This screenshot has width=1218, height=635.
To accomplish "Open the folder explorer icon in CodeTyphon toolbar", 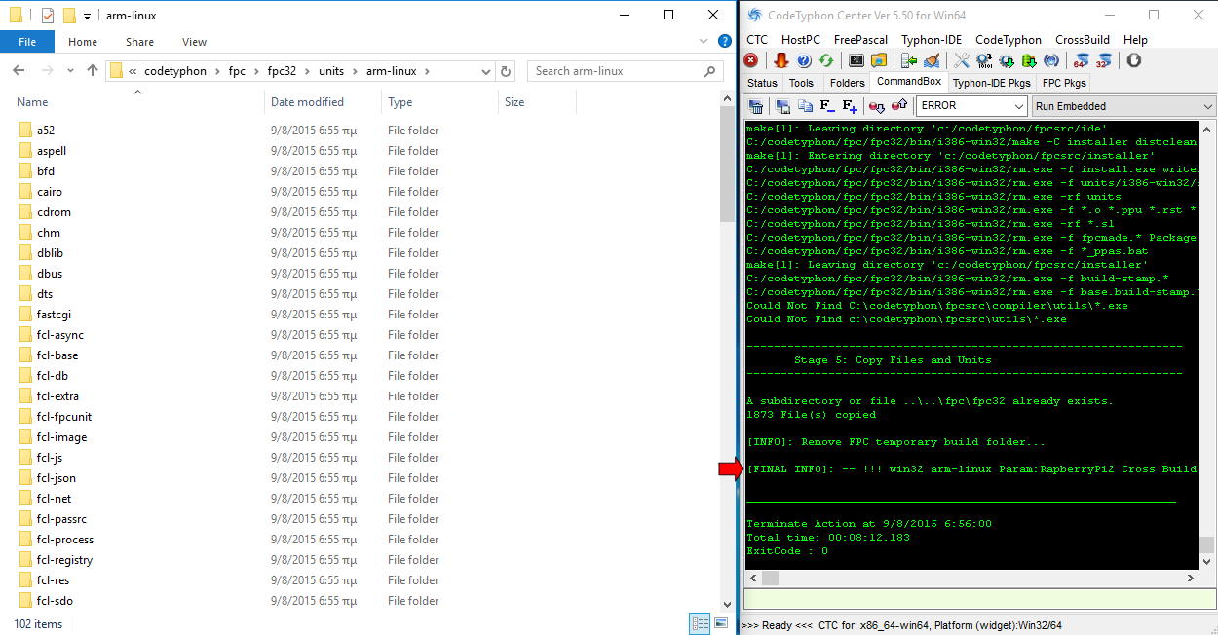I will pos(879,60).
